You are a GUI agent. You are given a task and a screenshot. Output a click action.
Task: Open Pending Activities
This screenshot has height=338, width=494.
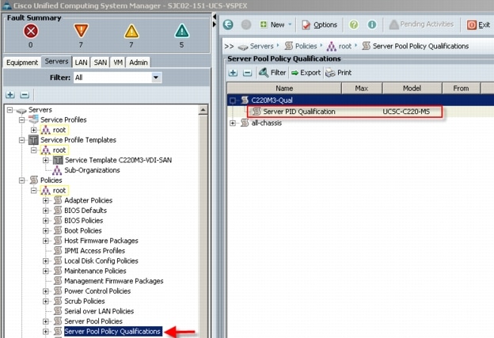(x=421, y=25)
